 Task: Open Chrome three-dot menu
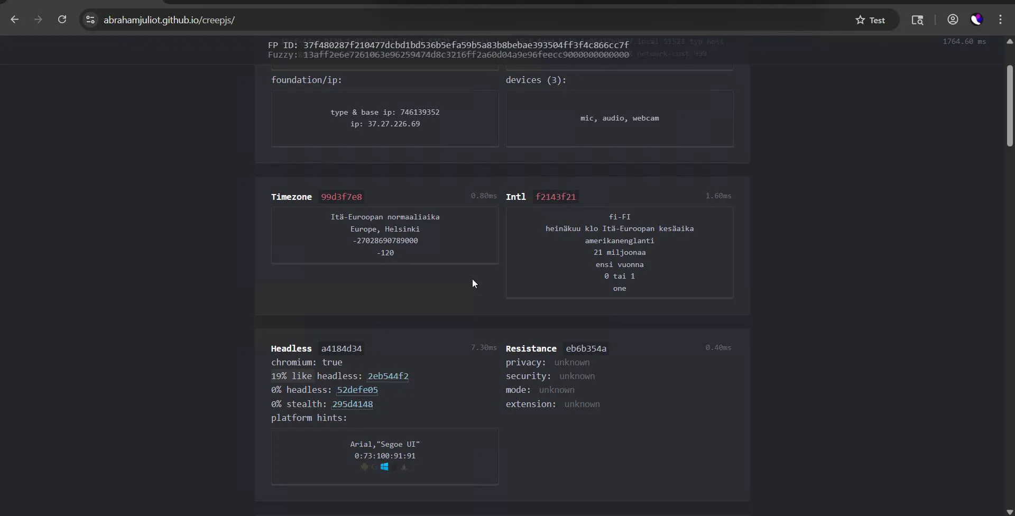1000,20
